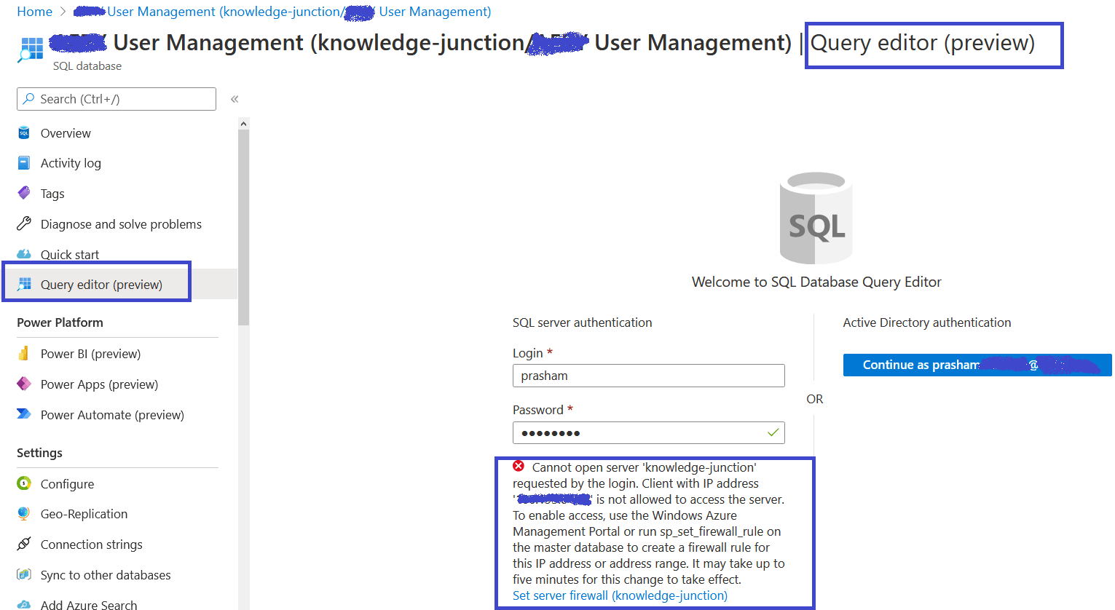Click the Diagnose and solve problems wrench icon
The width and height of the screenshot is (1115, 610).
coord(24,223)
